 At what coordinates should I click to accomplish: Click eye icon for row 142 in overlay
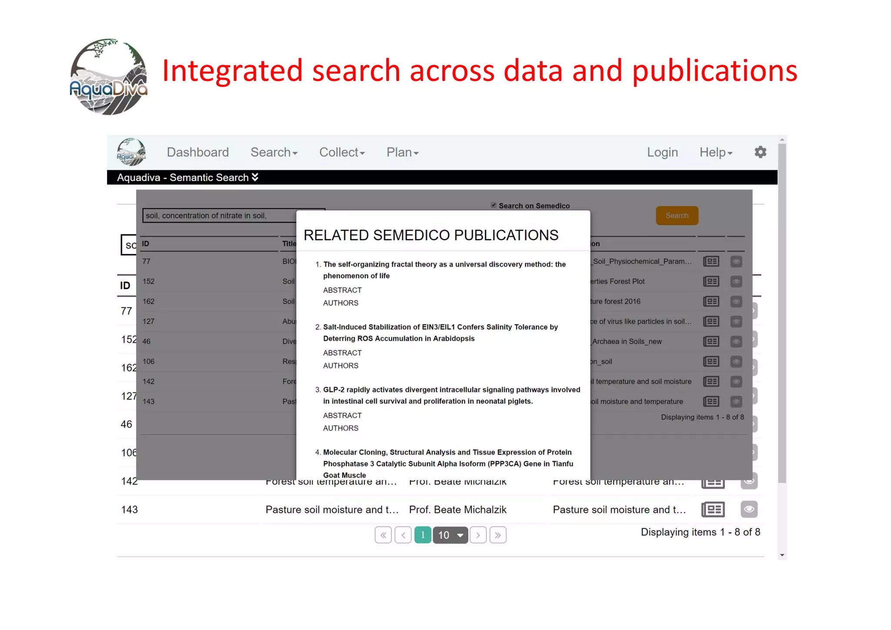736,382
